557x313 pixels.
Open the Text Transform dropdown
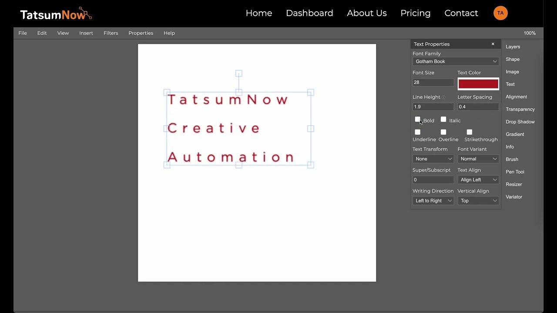(433, 159)
